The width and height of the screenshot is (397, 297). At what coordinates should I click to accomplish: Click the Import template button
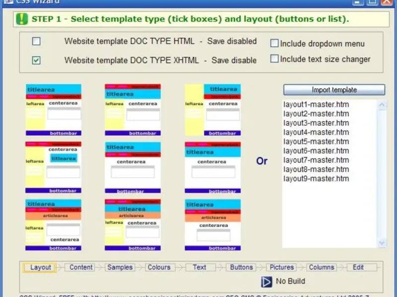click(x=334, y=90)
